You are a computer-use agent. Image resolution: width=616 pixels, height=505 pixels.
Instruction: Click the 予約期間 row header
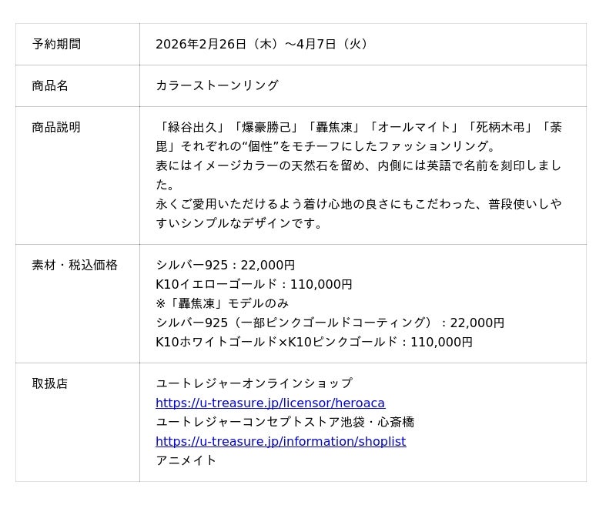point(56,44)
